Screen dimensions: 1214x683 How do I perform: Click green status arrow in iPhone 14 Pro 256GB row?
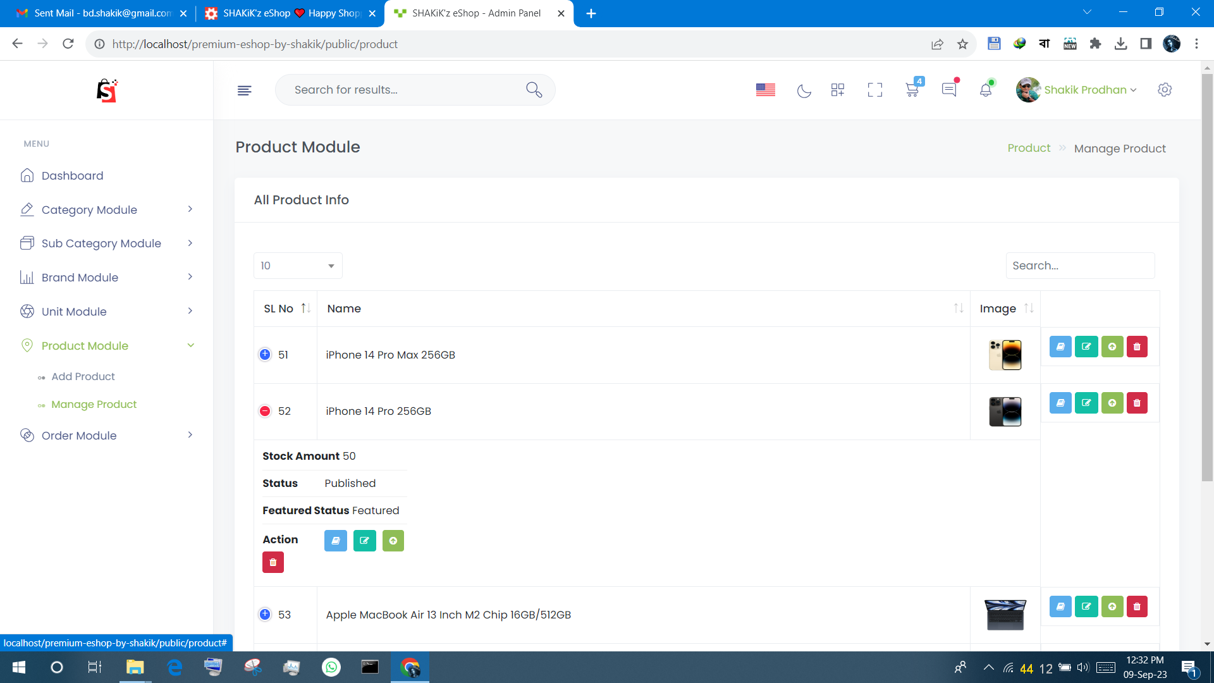pyautogui.click(x=1112, y=403)
